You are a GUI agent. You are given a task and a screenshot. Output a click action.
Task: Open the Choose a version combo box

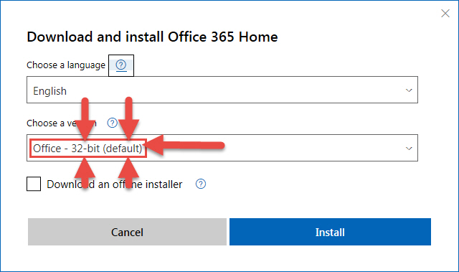(222, 148)
